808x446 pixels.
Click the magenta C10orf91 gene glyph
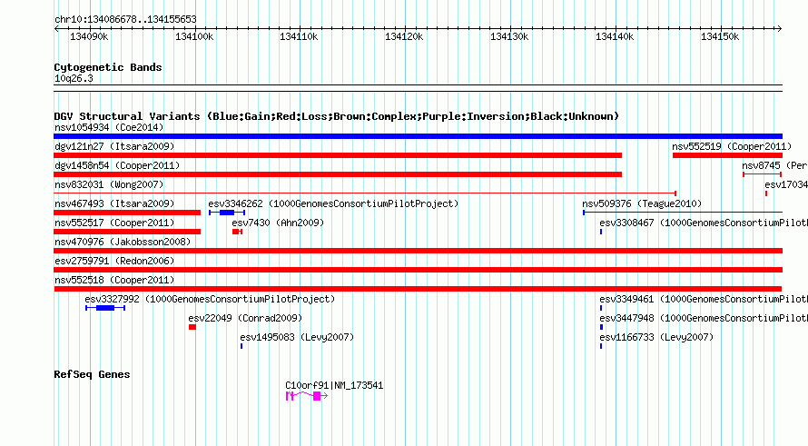coord(307,395)
